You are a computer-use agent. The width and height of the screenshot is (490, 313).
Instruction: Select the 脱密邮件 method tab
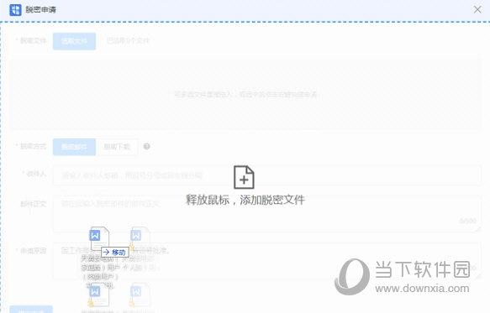click(74, 147)
